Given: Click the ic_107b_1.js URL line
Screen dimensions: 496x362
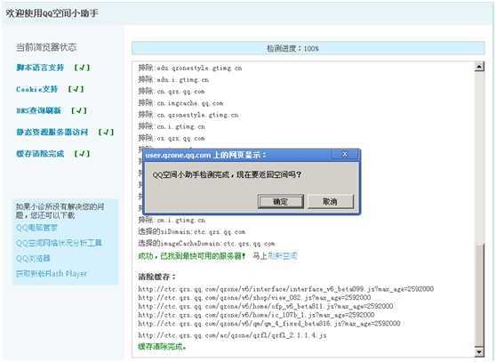Looking at the screenshot, I should [x=256, y=315].
